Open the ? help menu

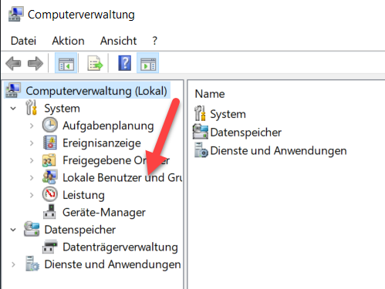point(154,41)
